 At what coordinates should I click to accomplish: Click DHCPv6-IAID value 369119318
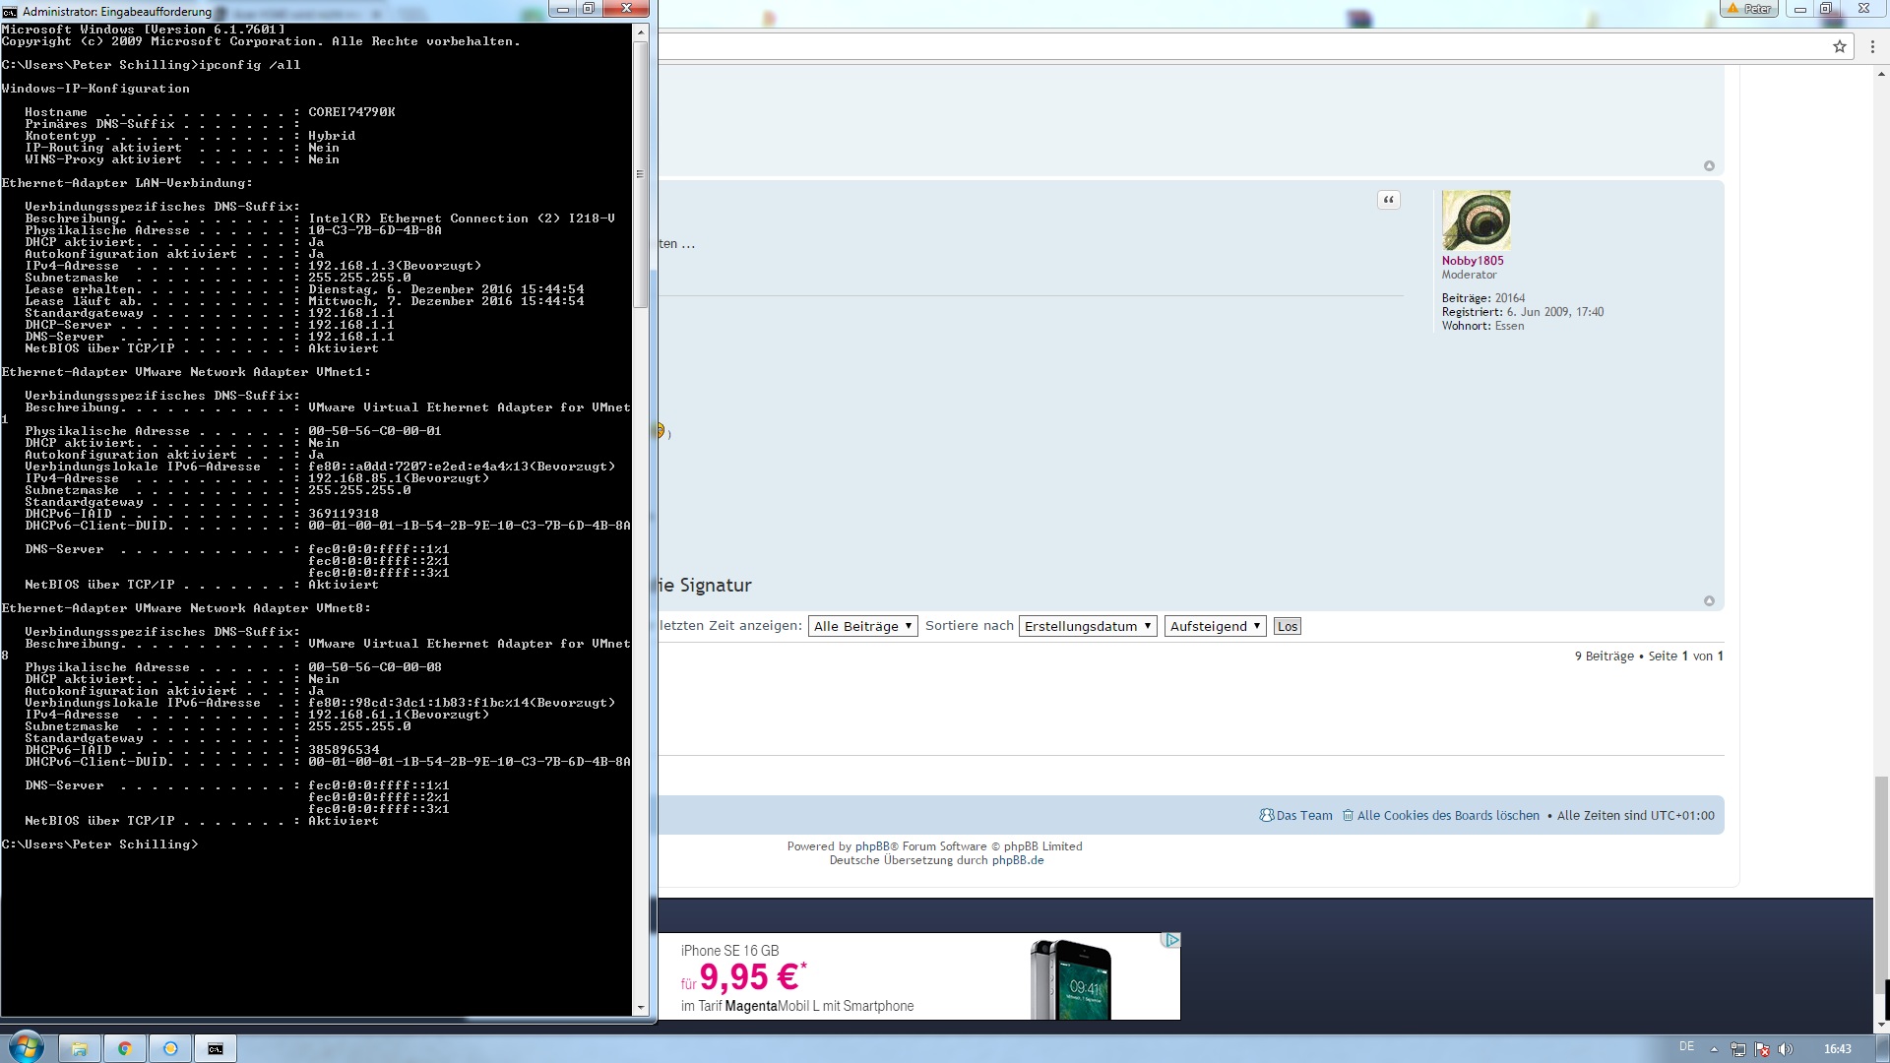344,514
